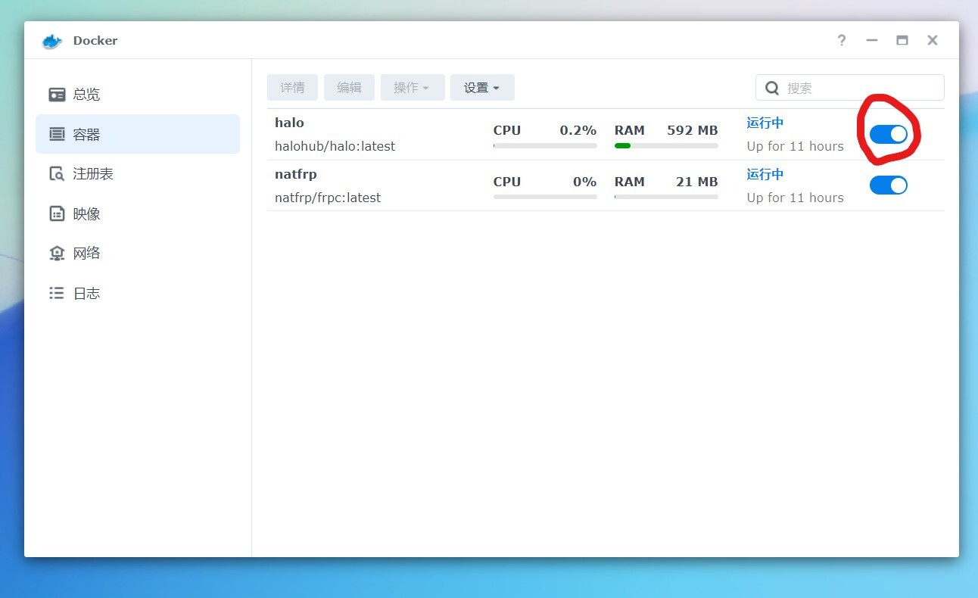Focus the 搜索 search input field
The image size is (978, 598).
(x=861, y=88)
